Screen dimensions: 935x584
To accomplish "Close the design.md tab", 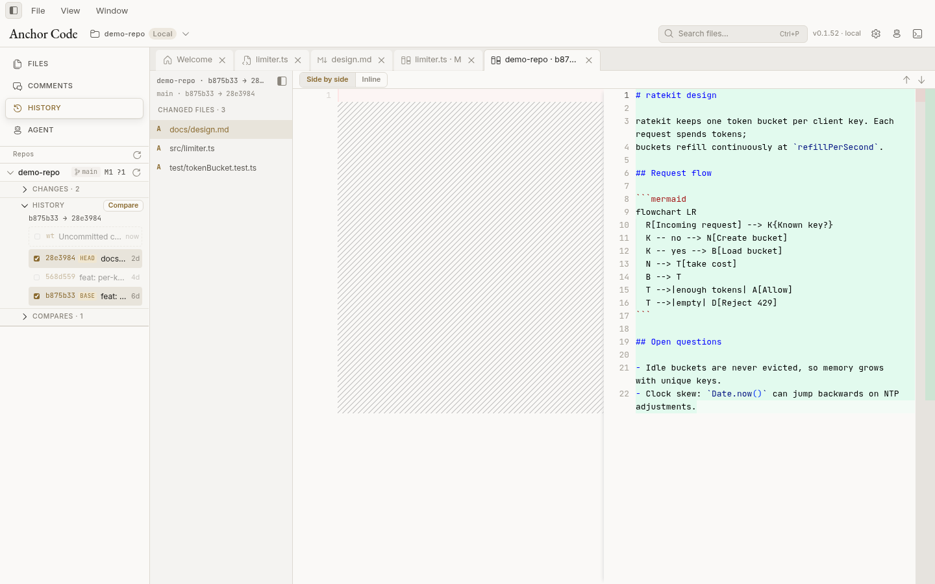I will pos(382,60).
